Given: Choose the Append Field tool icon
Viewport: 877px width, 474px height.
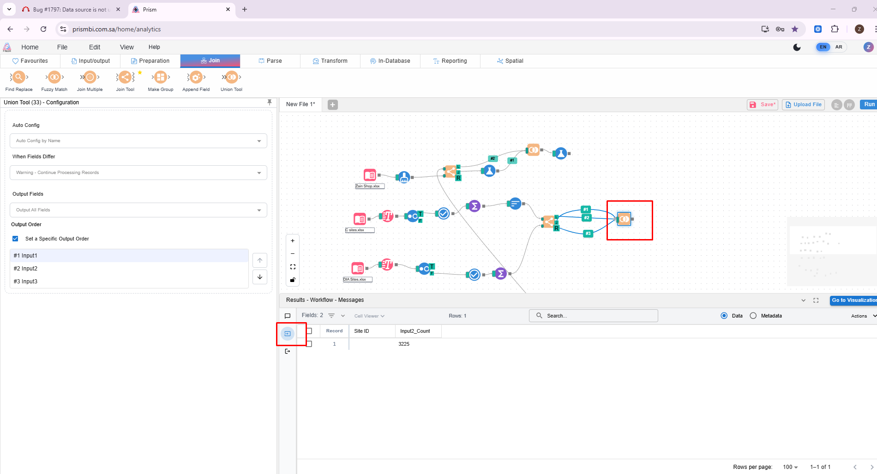Looking at the screenshot, I should click(x=196, y=78).
